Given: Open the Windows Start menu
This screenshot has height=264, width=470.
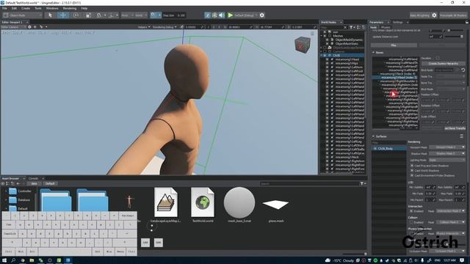Looking at the screenshot, I should [4, 260].
